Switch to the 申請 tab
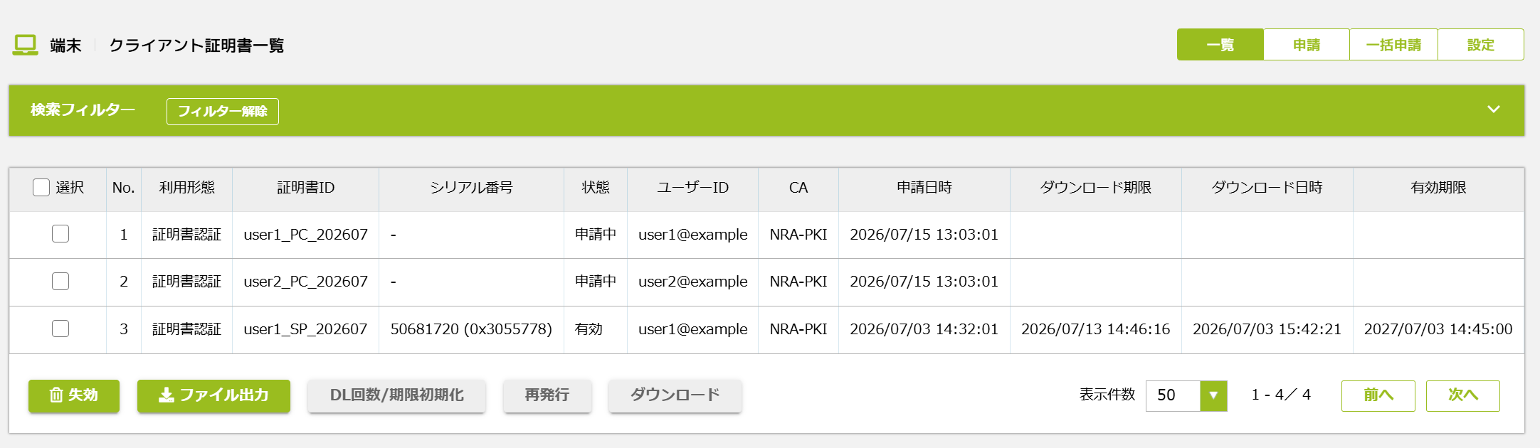Image resolution: width=1540 pixels, height=448 pixels. point(1306,45)
